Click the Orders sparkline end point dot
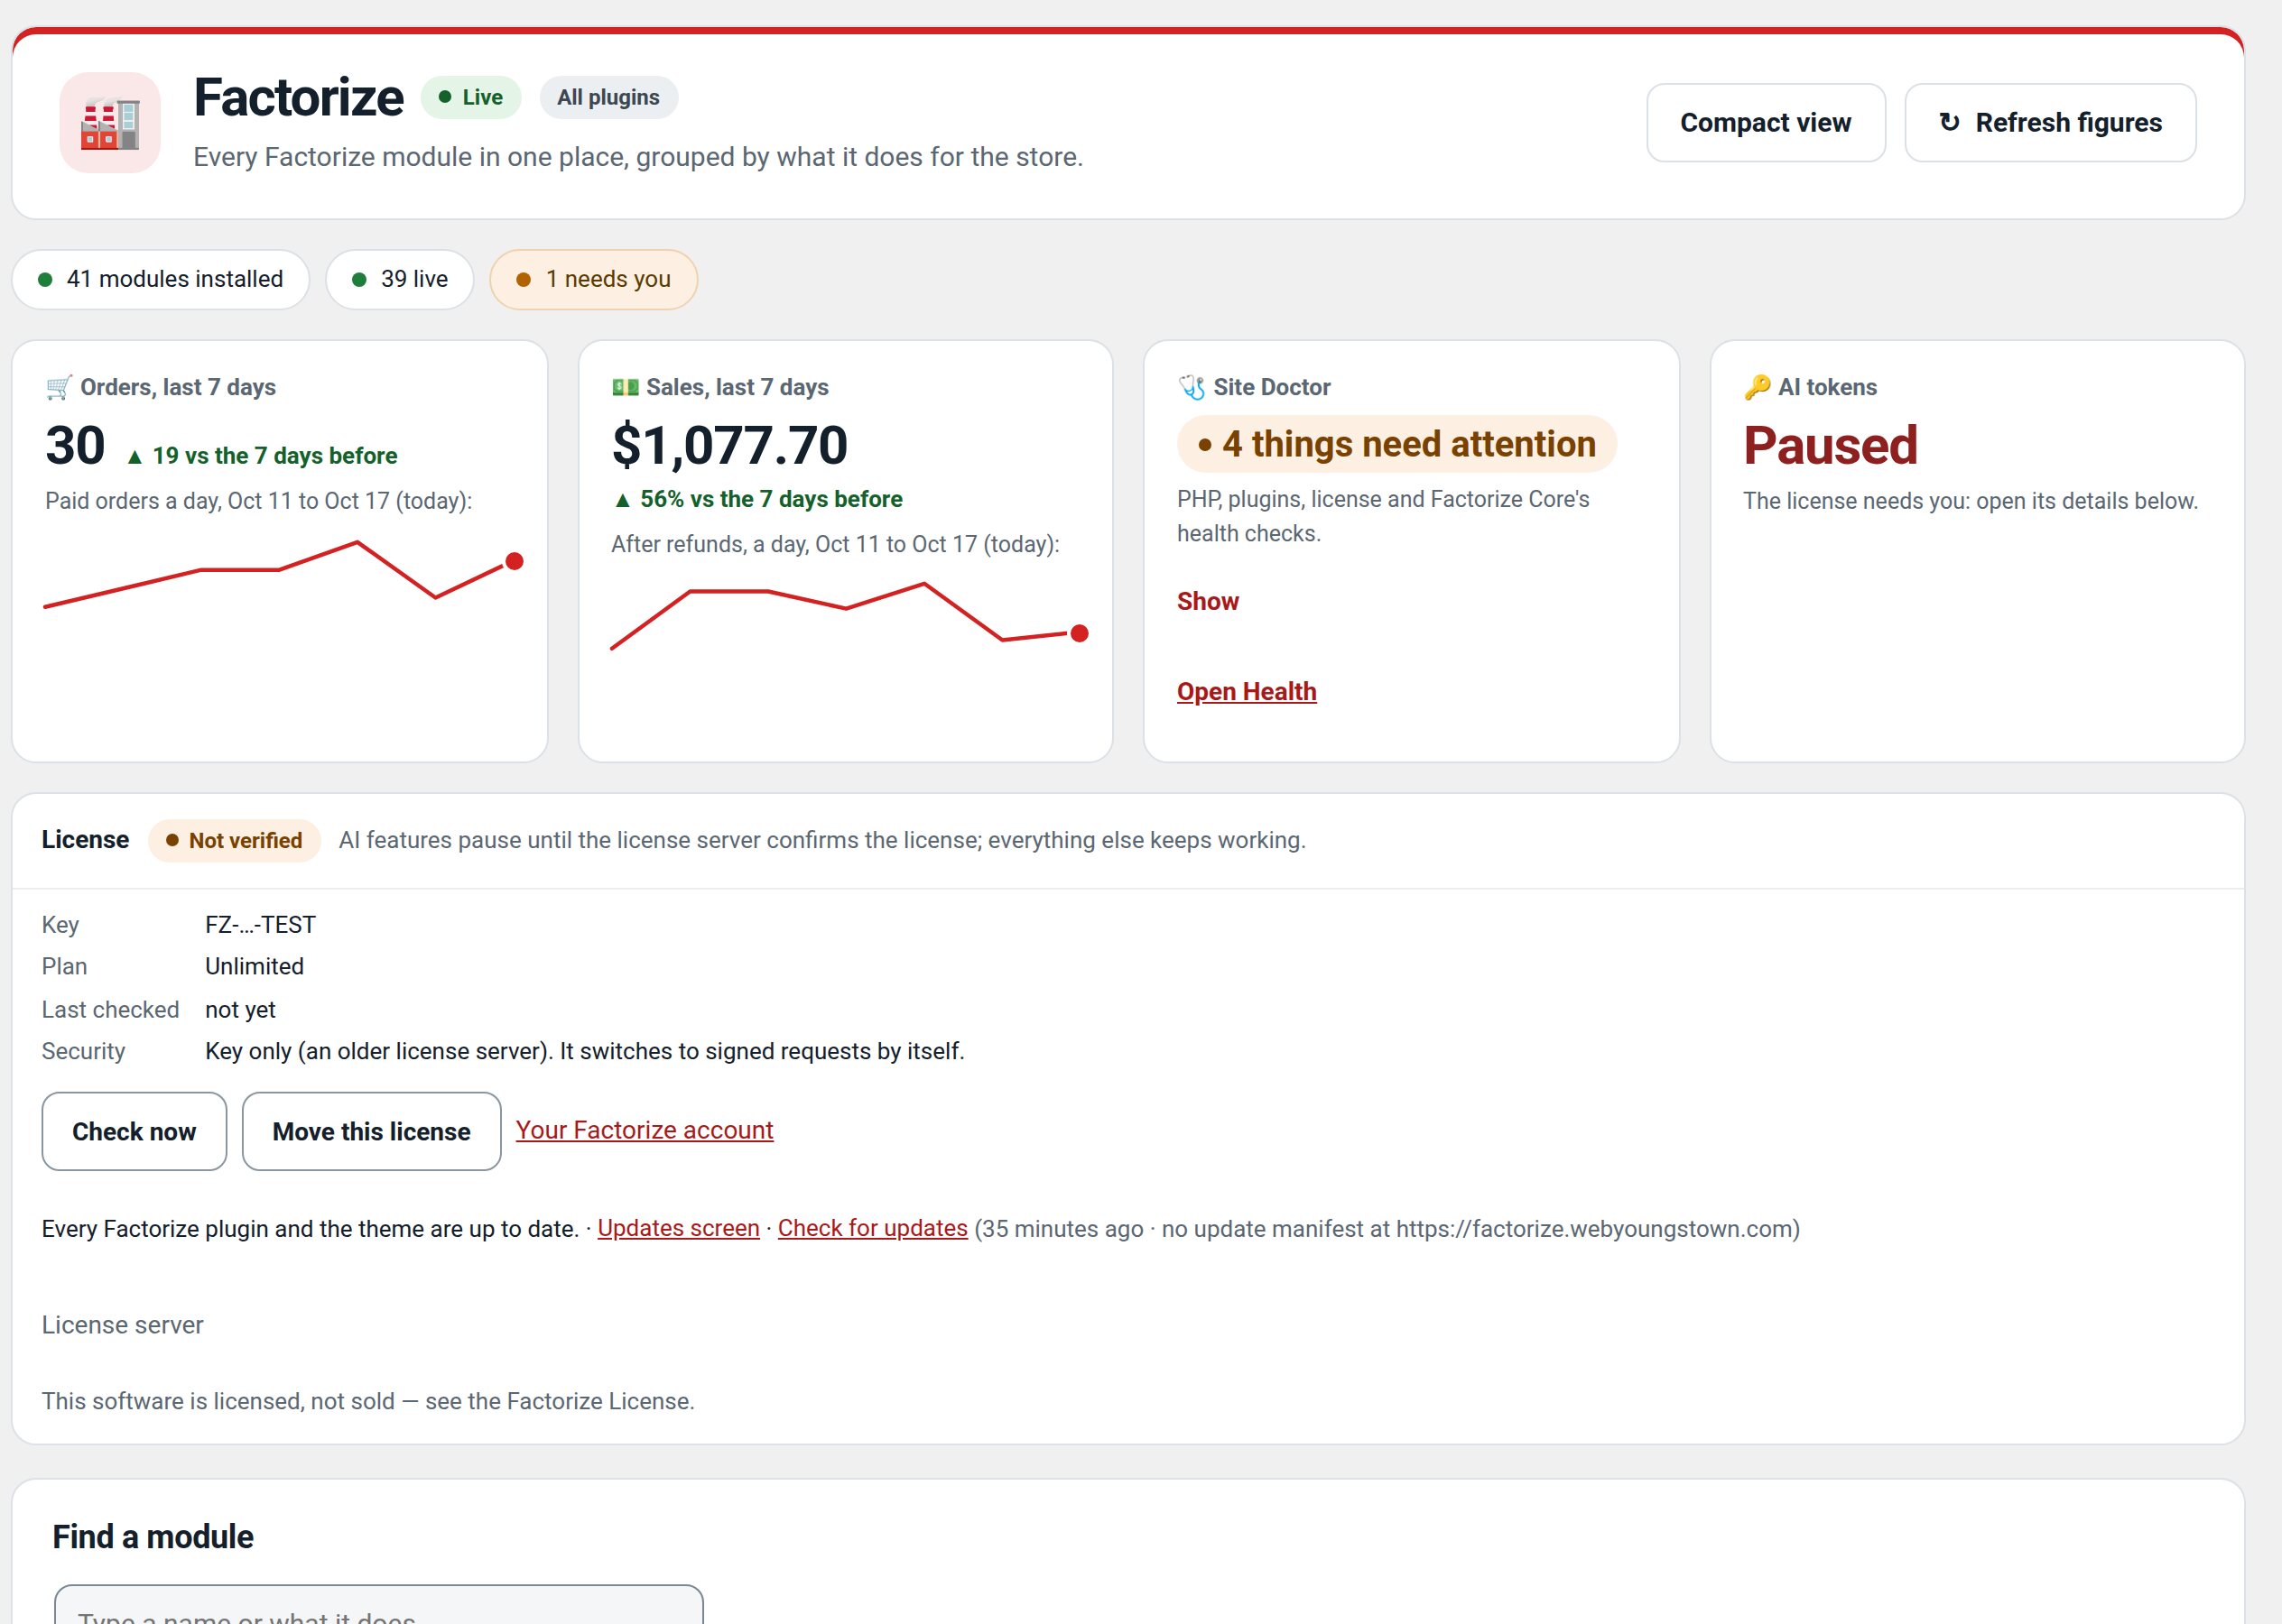The image size is (2282, 1624). tap(515, 561)
